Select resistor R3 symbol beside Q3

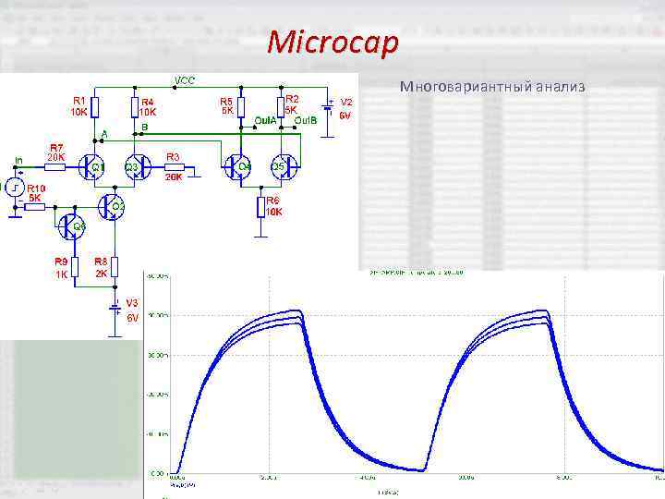[x=175, y=167]
